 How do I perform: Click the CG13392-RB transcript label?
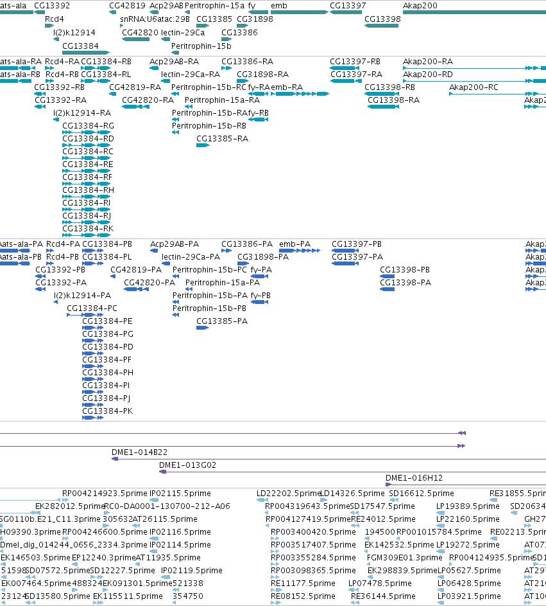[60, 87]
